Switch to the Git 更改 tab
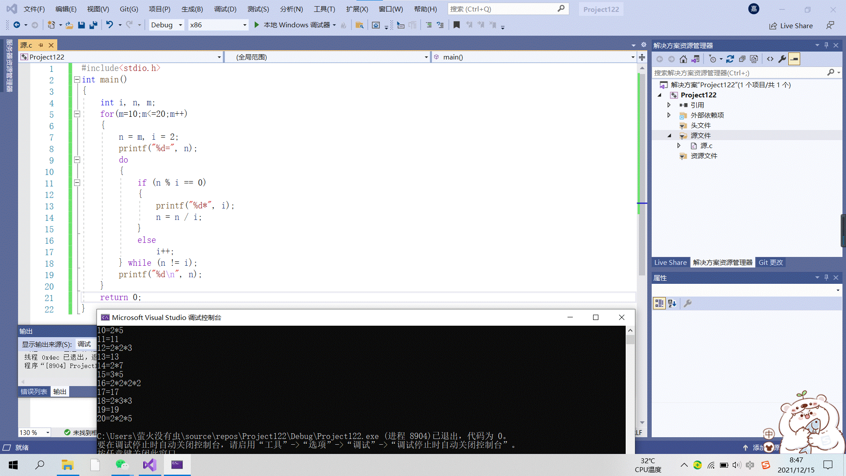The width and height of the screenshot is (846, 476). click(771, 262)
